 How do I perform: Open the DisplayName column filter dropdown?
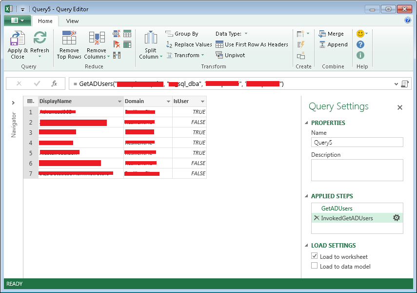click(119, 101)
